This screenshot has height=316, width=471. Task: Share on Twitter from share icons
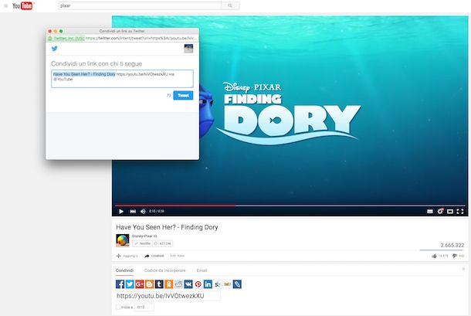(130, 284)
